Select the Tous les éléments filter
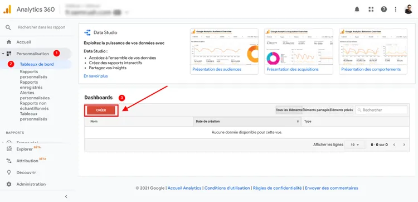This screenshot has height=202, width=418. point(289,110)
